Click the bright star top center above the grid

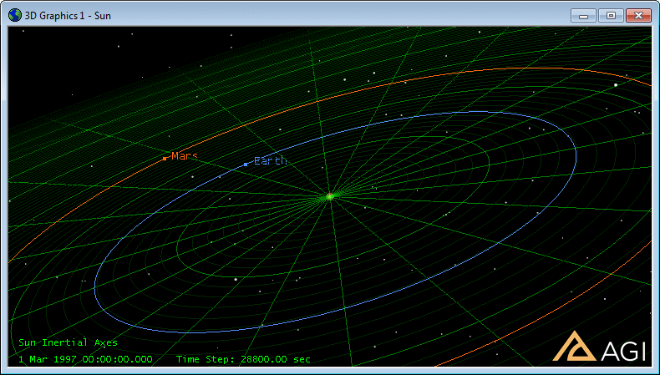(345, 79)
